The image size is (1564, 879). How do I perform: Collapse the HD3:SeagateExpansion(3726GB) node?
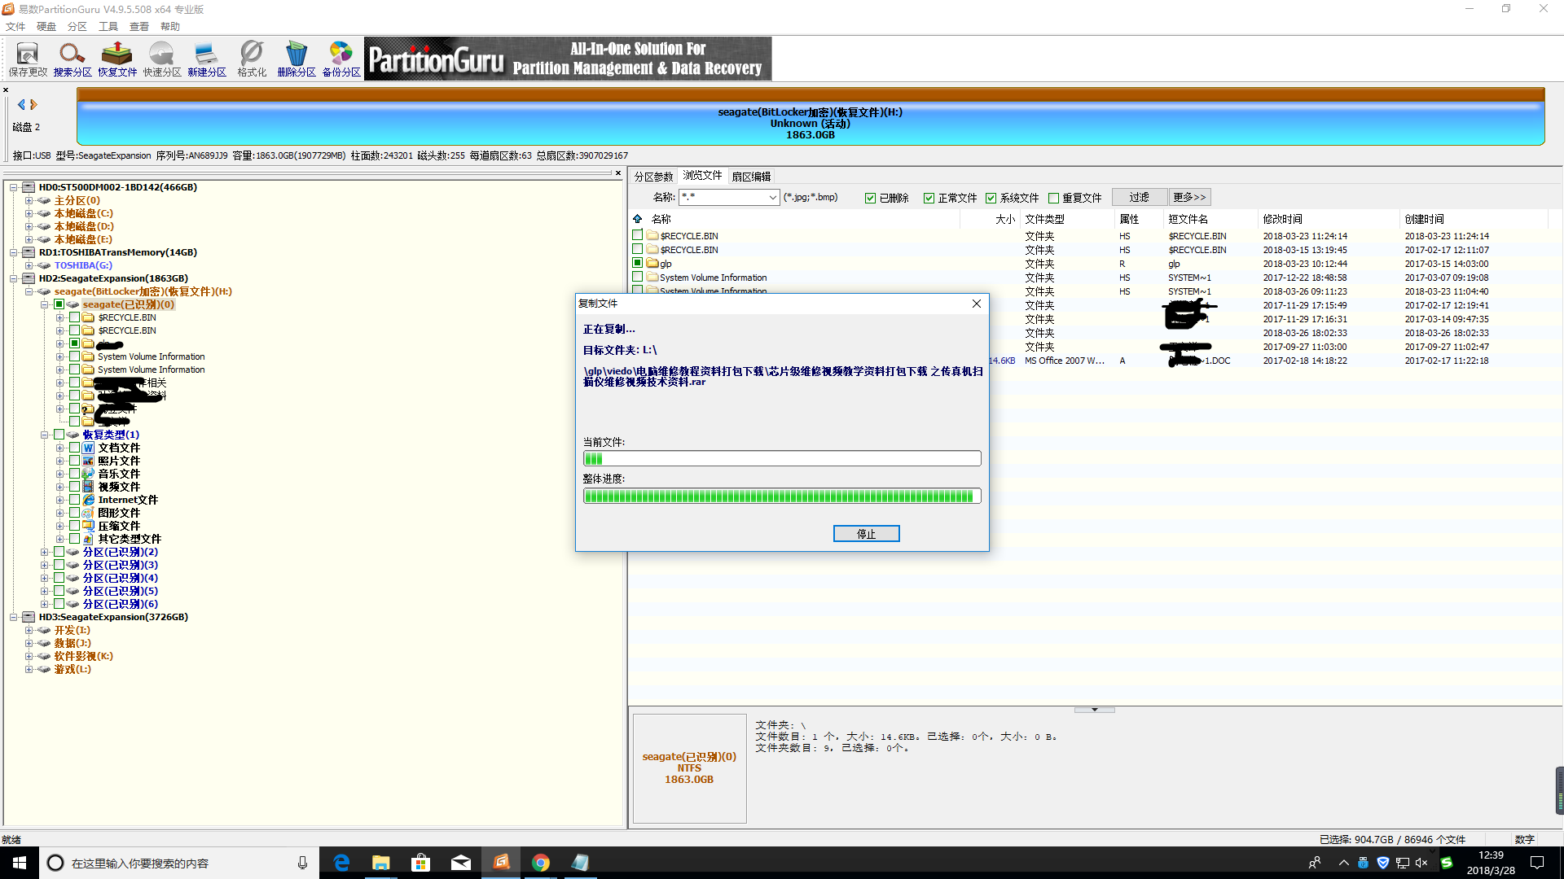pyautogui.click(x=14, y=617)
